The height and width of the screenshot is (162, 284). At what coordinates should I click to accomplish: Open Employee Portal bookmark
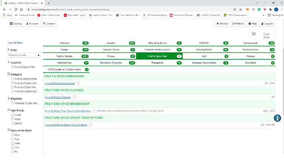point(25,15)
